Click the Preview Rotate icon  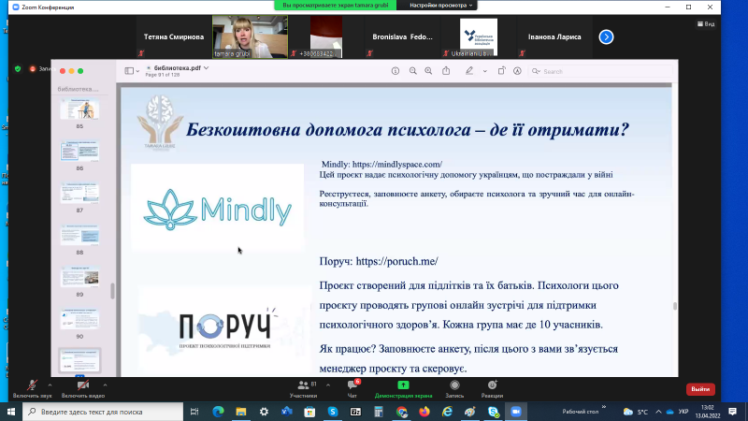pos(501,71)
